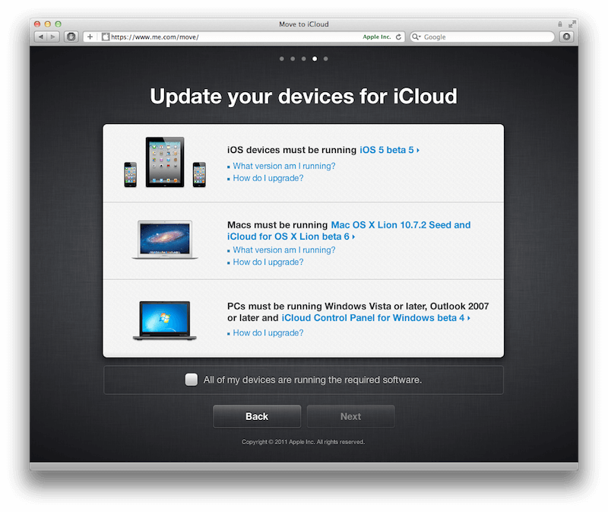Select the fourth, highlighted page dot

pyautogui.click(x=315, y=59)
